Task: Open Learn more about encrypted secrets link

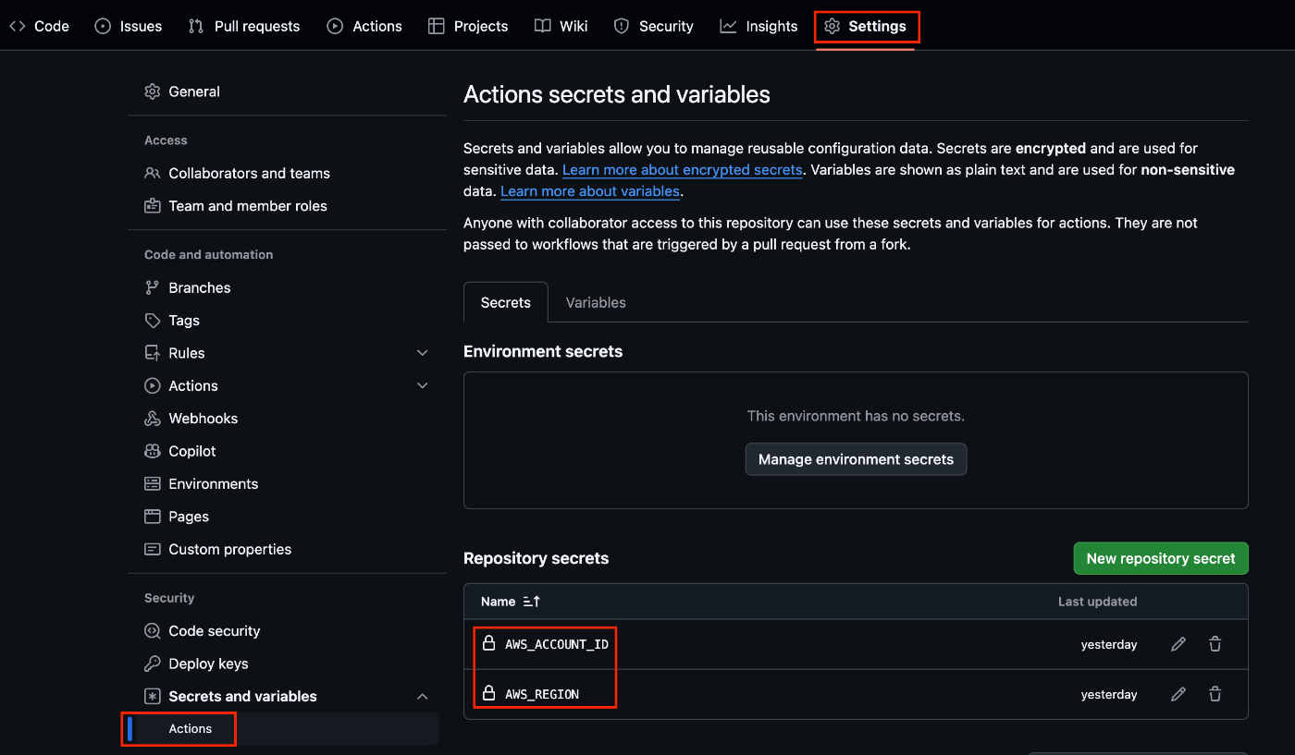Action: click(683, 170)
